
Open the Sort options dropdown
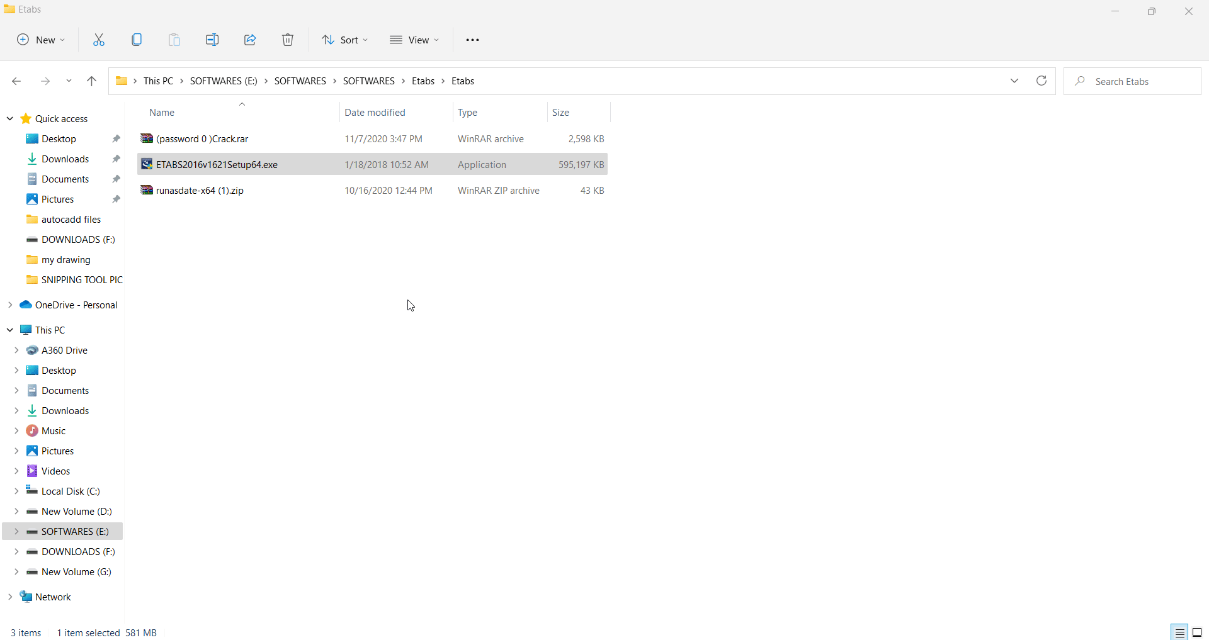(344, 40)
